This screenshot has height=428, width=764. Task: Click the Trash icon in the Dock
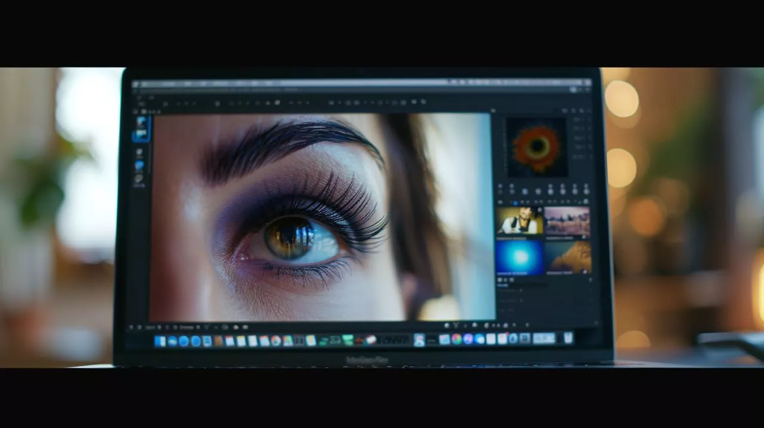(x=568, y=338)
